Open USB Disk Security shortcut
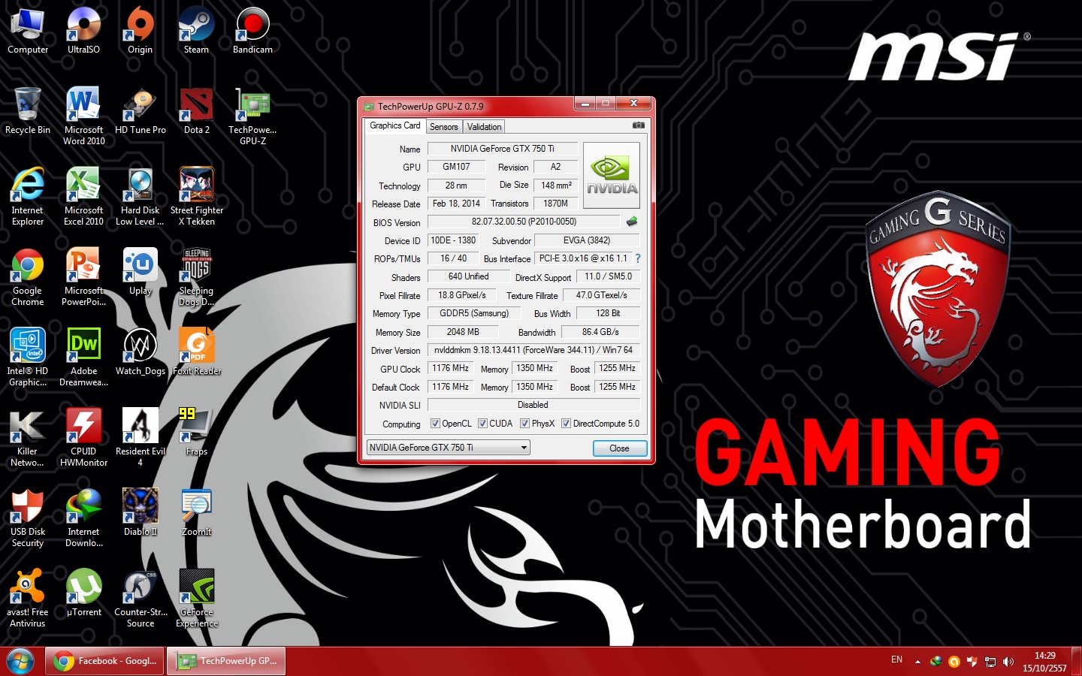The height and width of the screenshot is (676, 1082). (x=28, y=518)
